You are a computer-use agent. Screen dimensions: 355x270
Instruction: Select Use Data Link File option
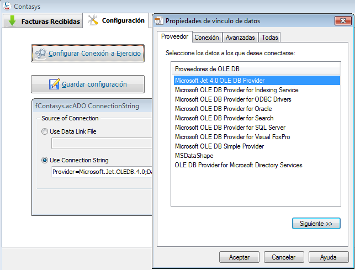click(x=45, y=131)
